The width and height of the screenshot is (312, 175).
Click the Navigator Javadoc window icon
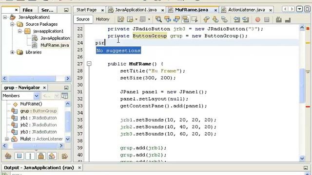(x=64, y=96)
